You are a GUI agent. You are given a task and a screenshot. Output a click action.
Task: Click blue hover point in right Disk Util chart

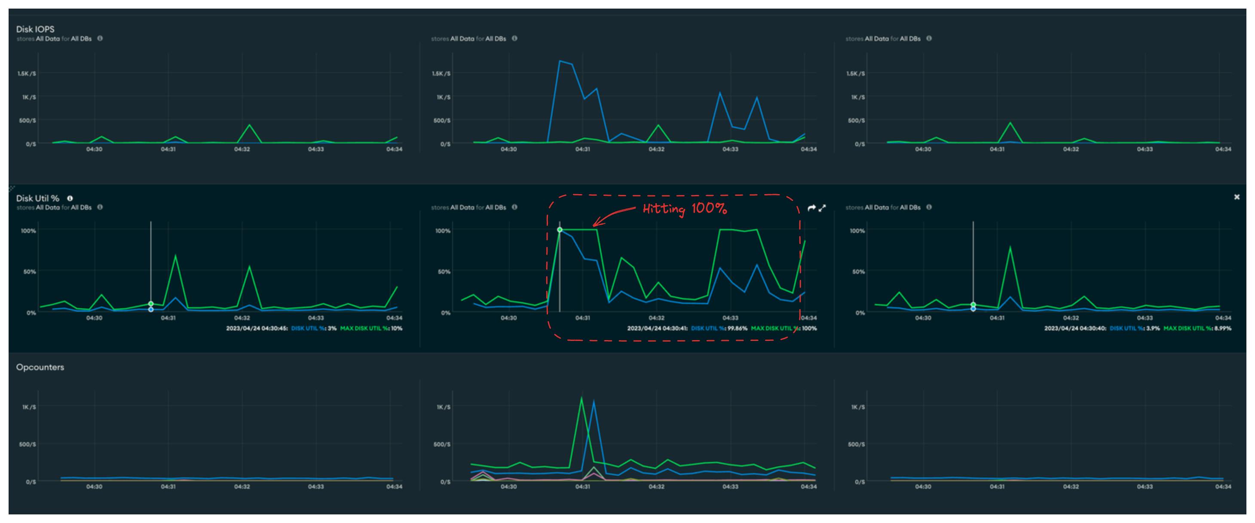973,309
